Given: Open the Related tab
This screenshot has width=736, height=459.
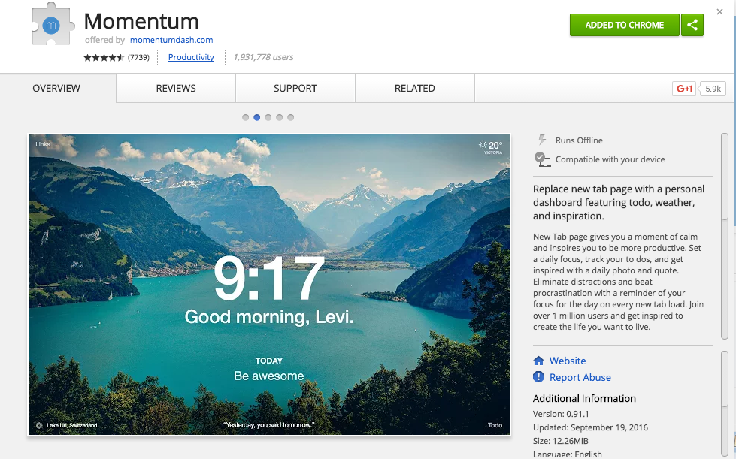Looking at the screenshot, I should pos(415,88).
